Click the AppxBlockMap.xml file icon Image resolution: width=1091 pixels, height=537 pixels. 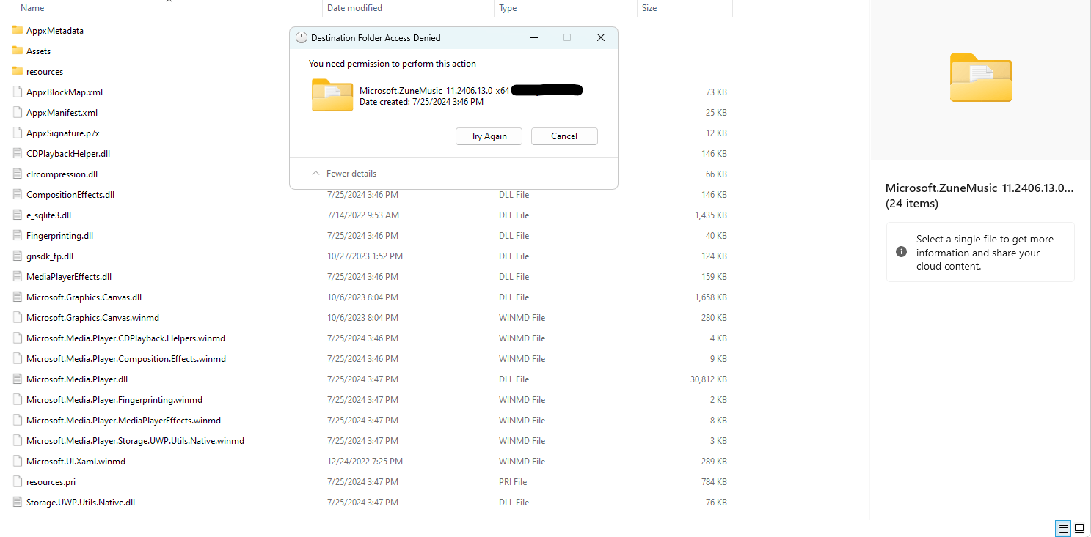click(x=18, y=92)
